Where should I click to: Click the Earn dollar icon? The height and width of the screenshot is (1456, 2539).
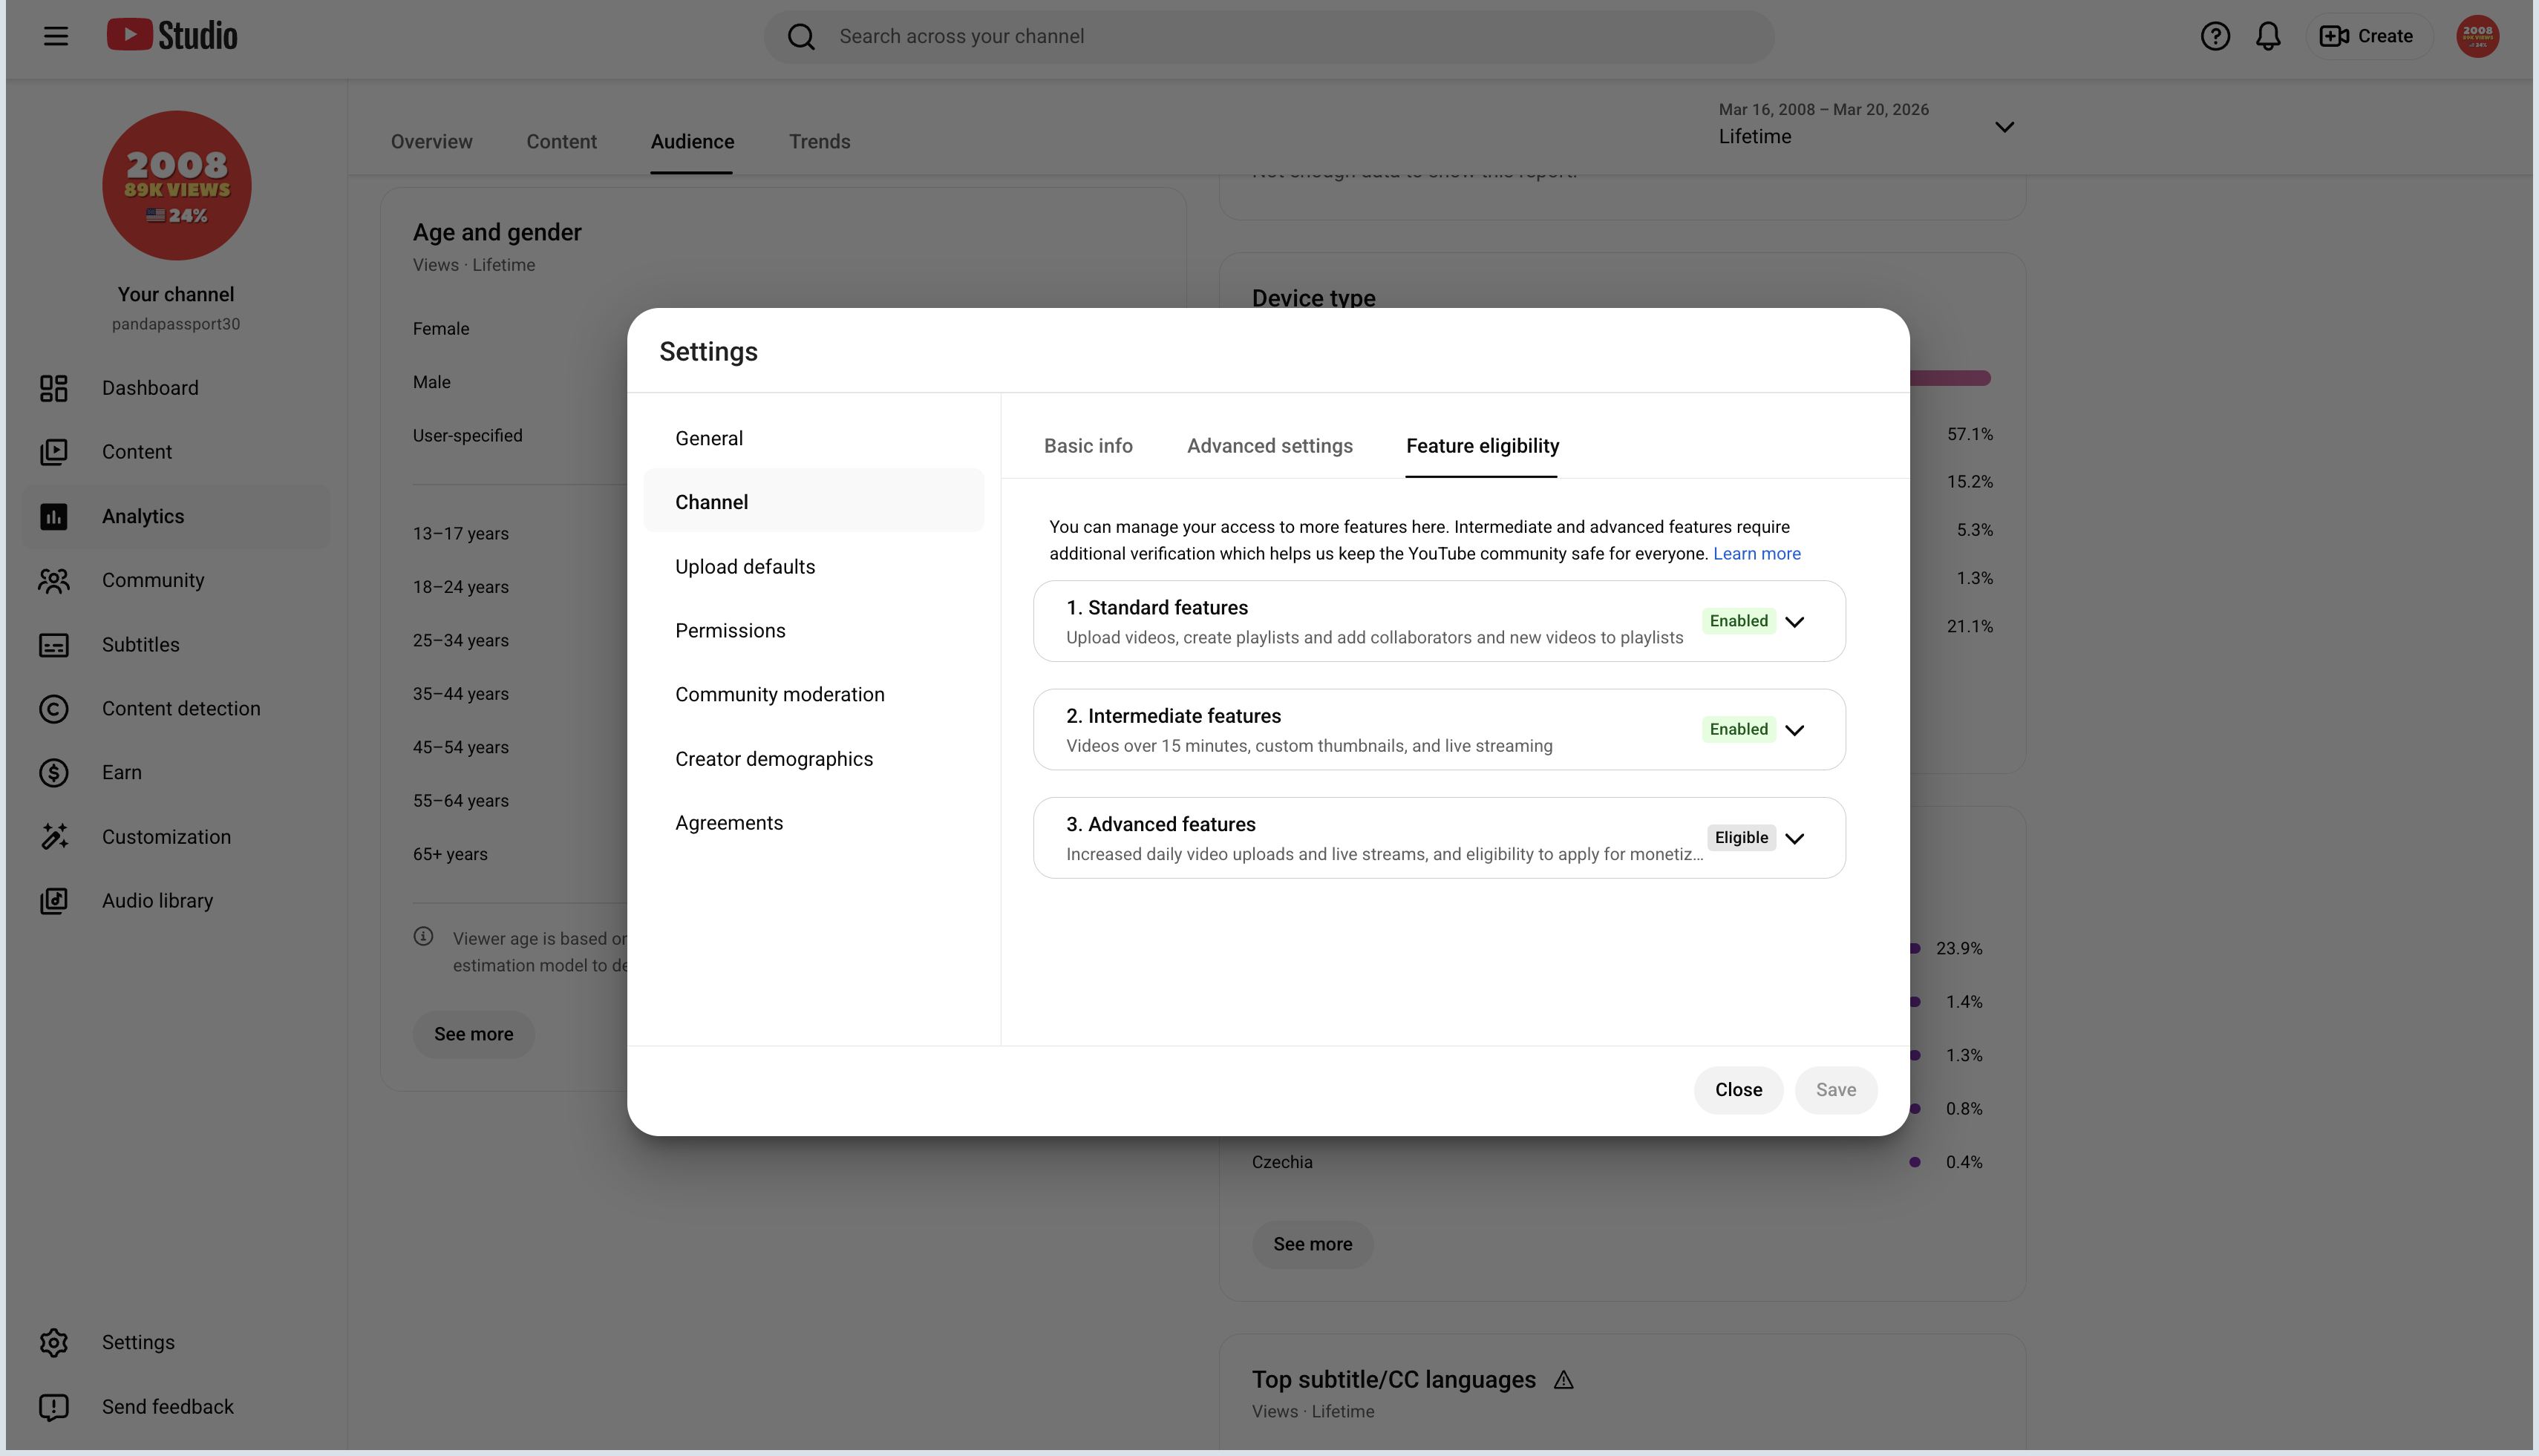coord(54,773)
